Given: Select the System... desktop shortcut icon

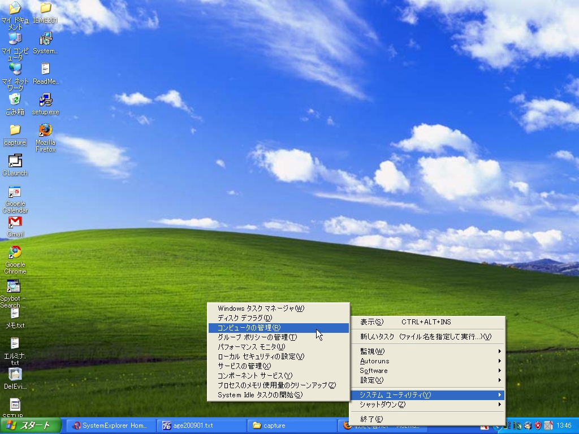Looking at the screenshot, I should point(45,43).
